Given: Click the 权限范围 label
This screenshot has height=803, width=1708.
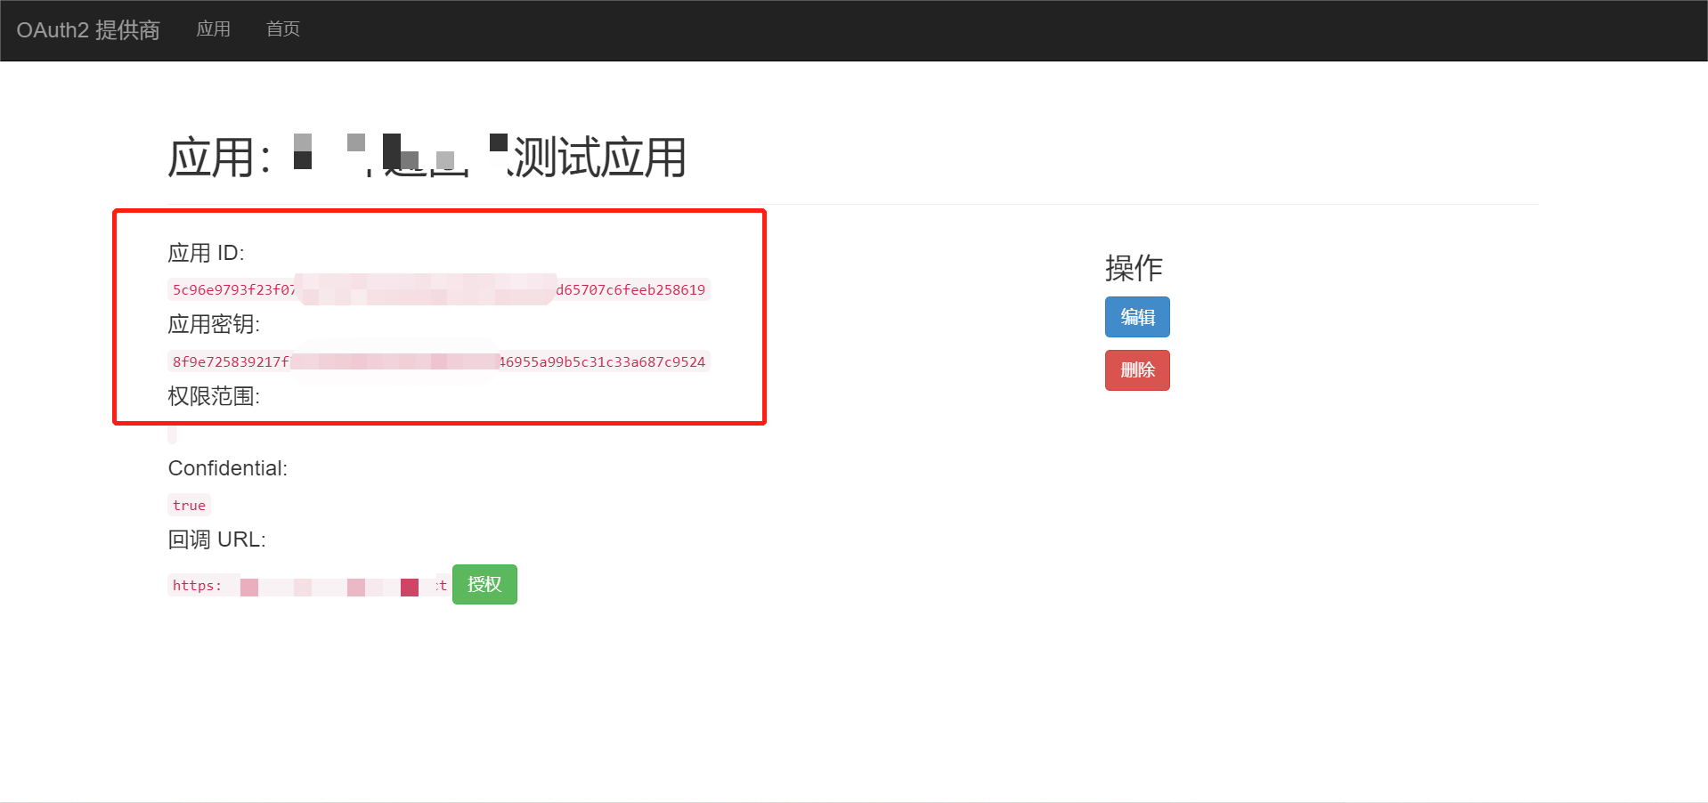Looking at the screenshot, I should point(214,396).
